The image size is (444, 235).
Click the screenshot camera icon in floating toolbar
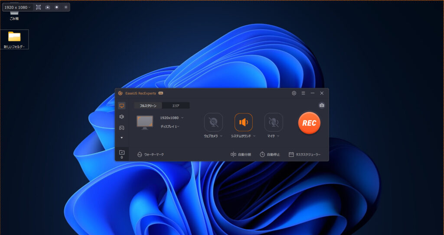[x=48, y=7]
